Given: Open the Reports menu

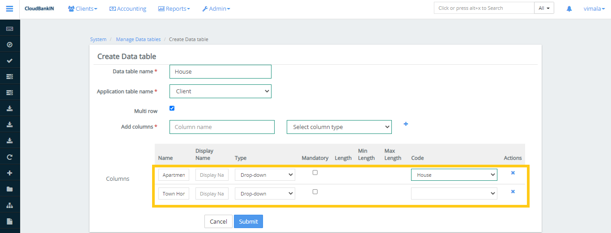Looking at the screenshot, I should (x=174, y=8).
